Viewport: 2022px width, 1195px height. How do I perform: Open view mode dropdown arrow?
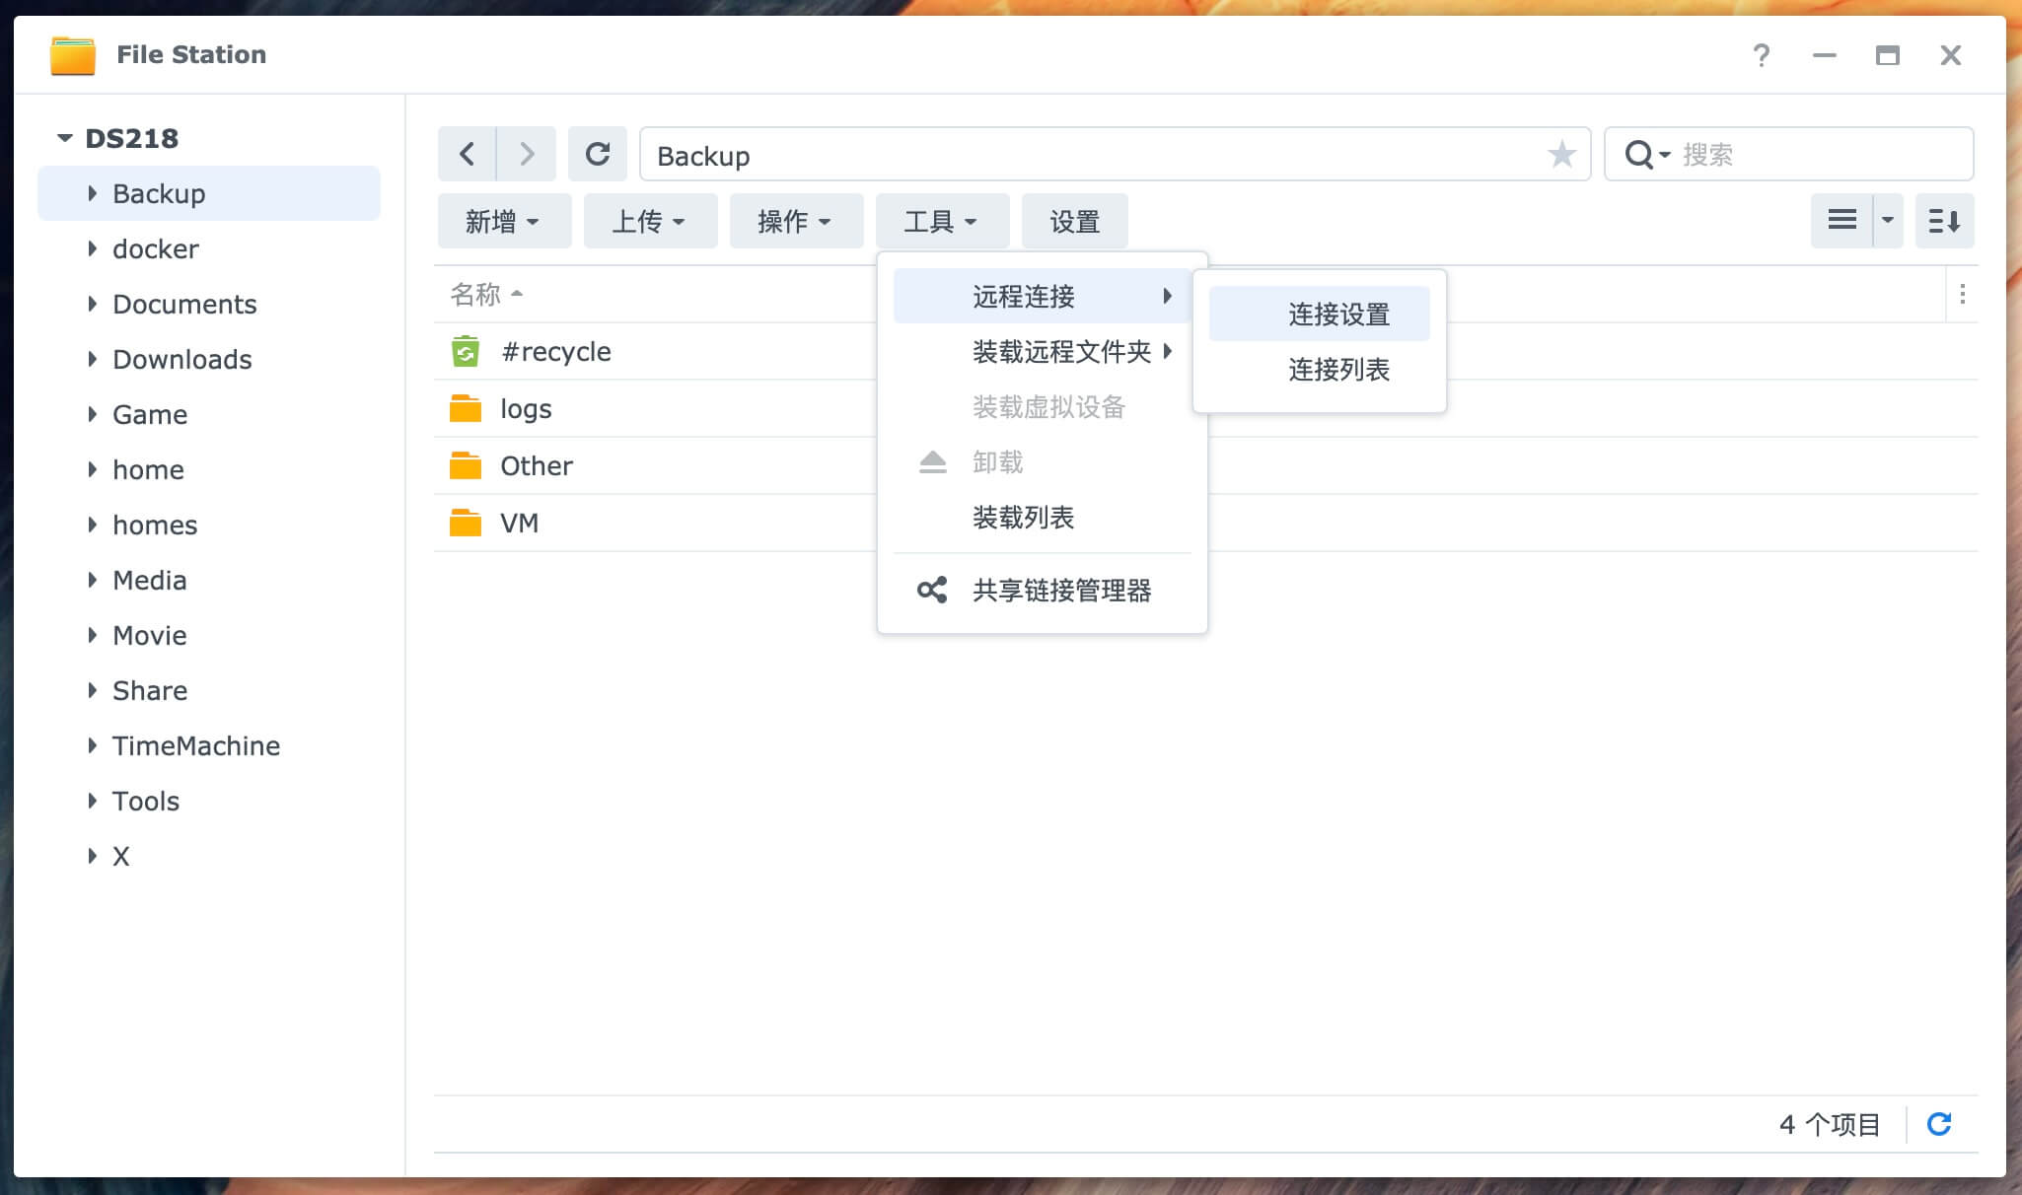point(1888,221)
